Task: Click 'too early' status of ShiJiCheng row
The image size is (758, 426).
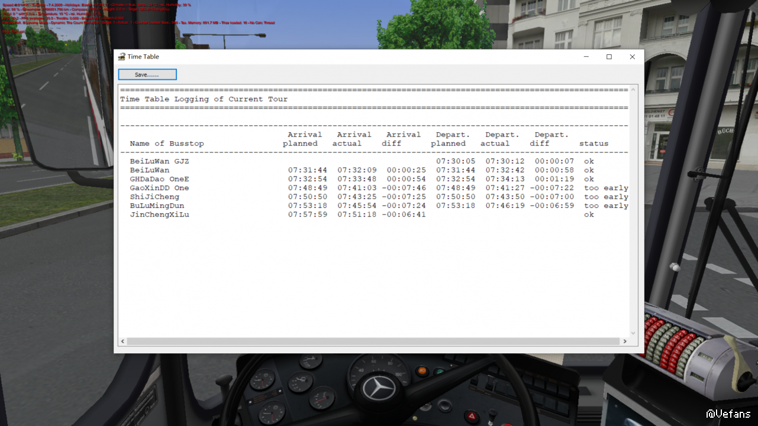Action: click(606, 197)
